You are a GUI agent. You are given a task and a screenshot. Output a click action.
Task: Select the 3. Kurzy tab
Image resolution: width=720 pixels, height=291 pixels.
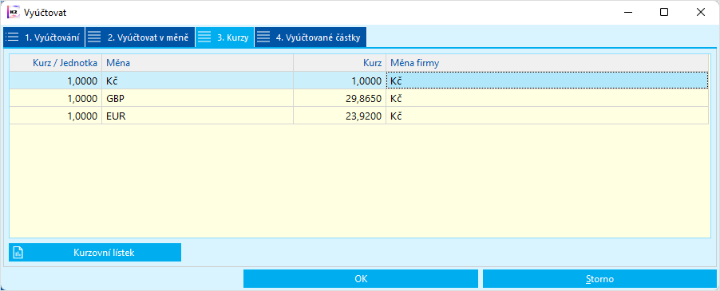pyautogui.click(x=224, y=37)
